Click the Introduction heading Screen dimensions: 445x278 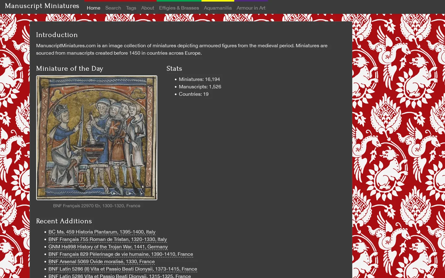[57, 35]
